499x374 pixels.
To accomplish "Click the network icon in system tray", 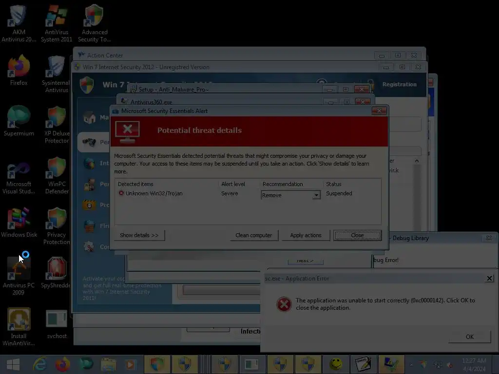I will tap(438, 365).
